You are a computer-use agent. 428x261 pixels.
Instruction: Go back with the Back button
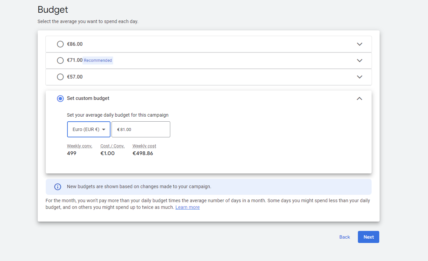click(x=345, y=237)
